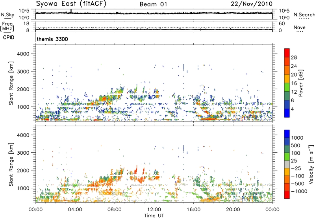
Task: Click the 'Syowa East (fitACF)' title
Action: coord(71,4)
